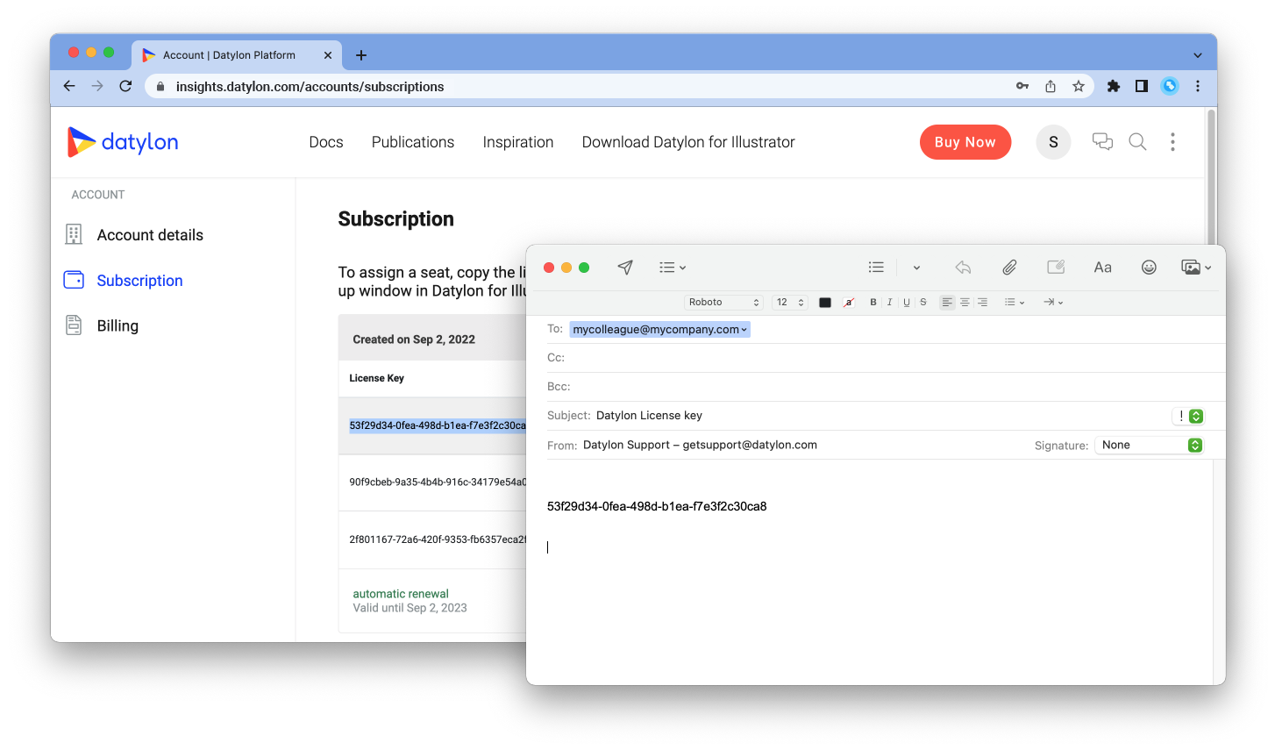Open the indent options dropdown
Viewport: 1275px width, 750px height.
[x=1053, y=302]
